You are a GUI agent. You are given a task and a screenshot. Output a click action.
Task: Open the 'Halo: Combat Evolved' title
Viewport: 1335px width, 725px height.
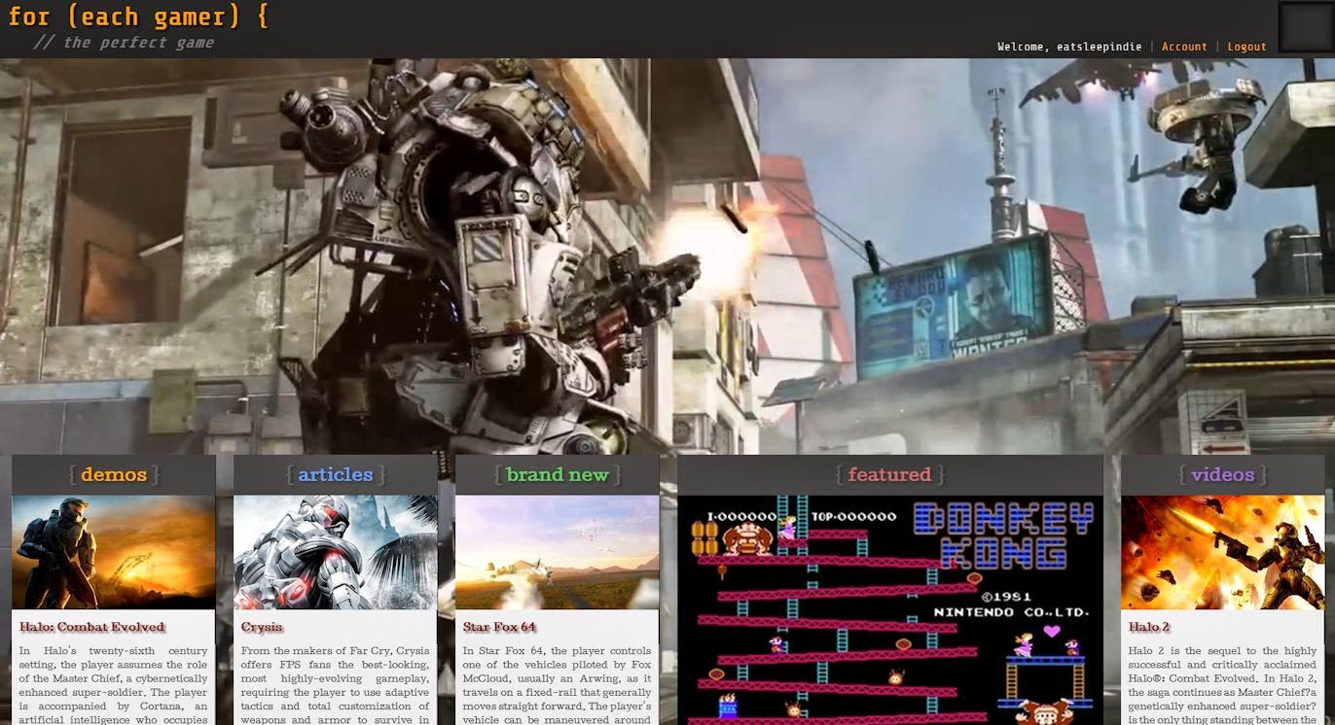pyautogui.click(x=92, y=627)
